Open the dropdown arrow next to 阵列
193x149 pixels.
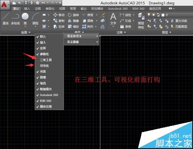point(96,27)
